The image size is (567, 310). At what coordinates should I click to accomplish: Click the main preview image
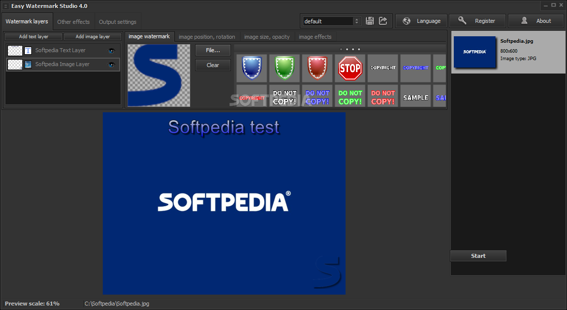pos(224,203)
